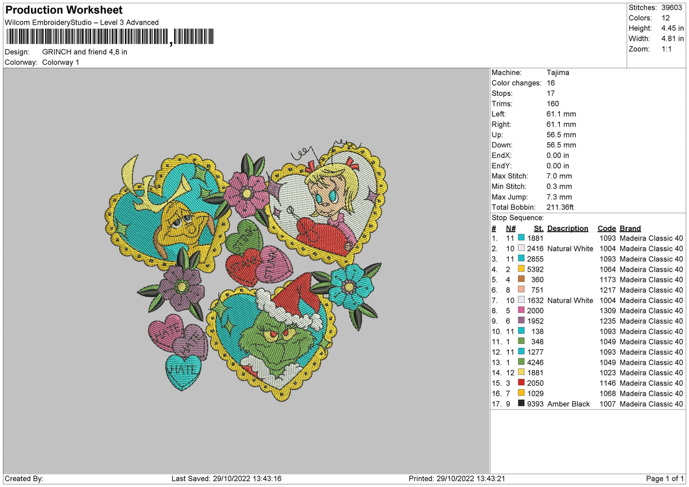The height and width of the screenshot is (487, 689).
Task: Click the peach swatch in stop row 6
Action: [x=521, y=290]
